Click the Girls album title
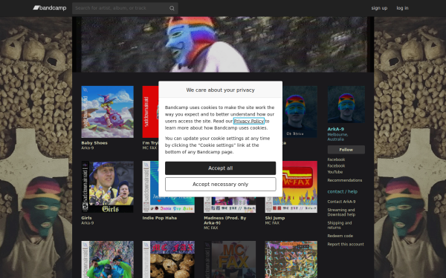 point(86,218)
